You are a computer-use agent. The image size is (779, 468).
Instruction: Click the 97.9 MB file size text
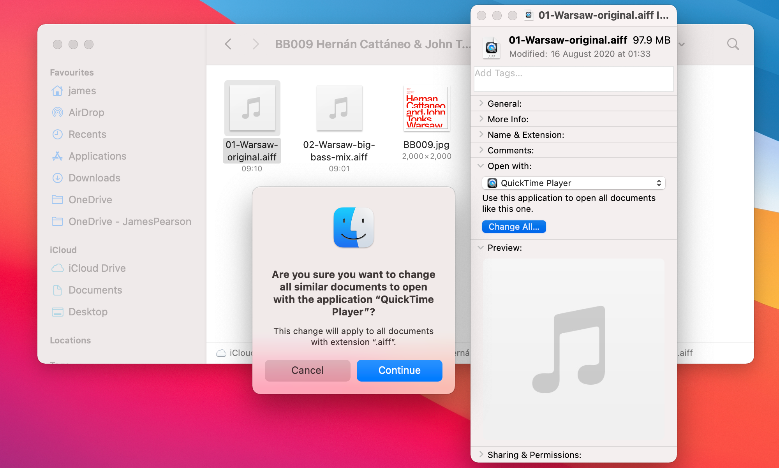(x=652, y=40)
